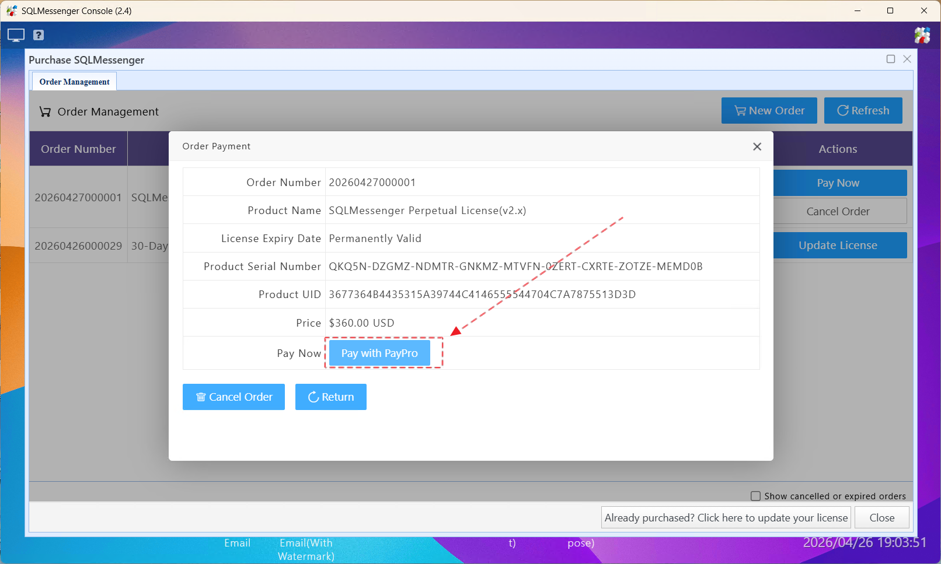Minimize the SQLMessenger Console window
The width and height of the screenshot is (941, 564).
click(x=858, y=10)
